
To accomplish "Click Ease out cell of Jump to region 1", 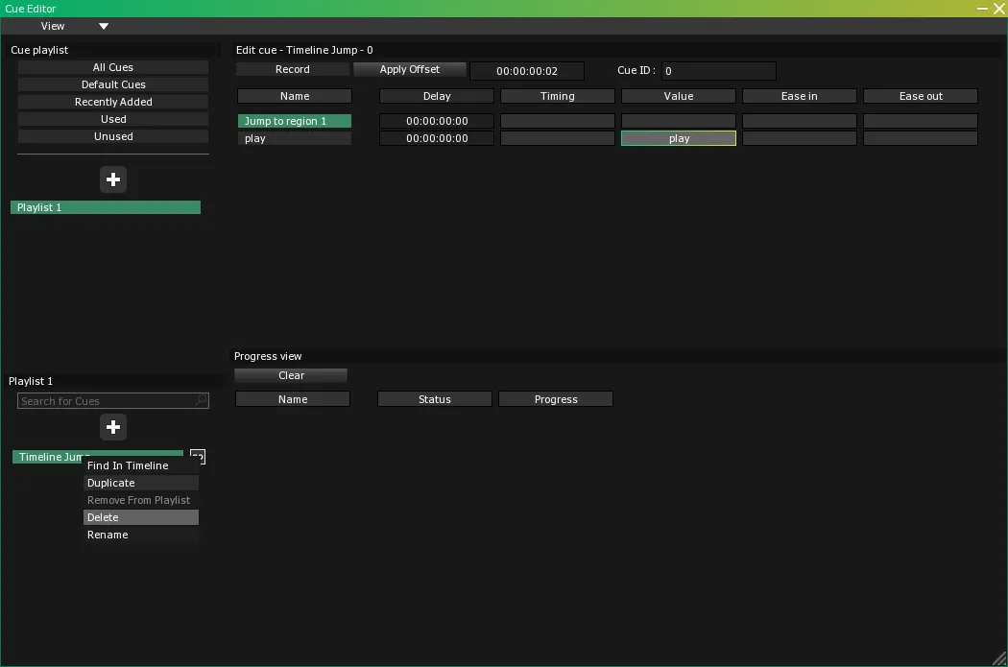I will pos(921,121).
